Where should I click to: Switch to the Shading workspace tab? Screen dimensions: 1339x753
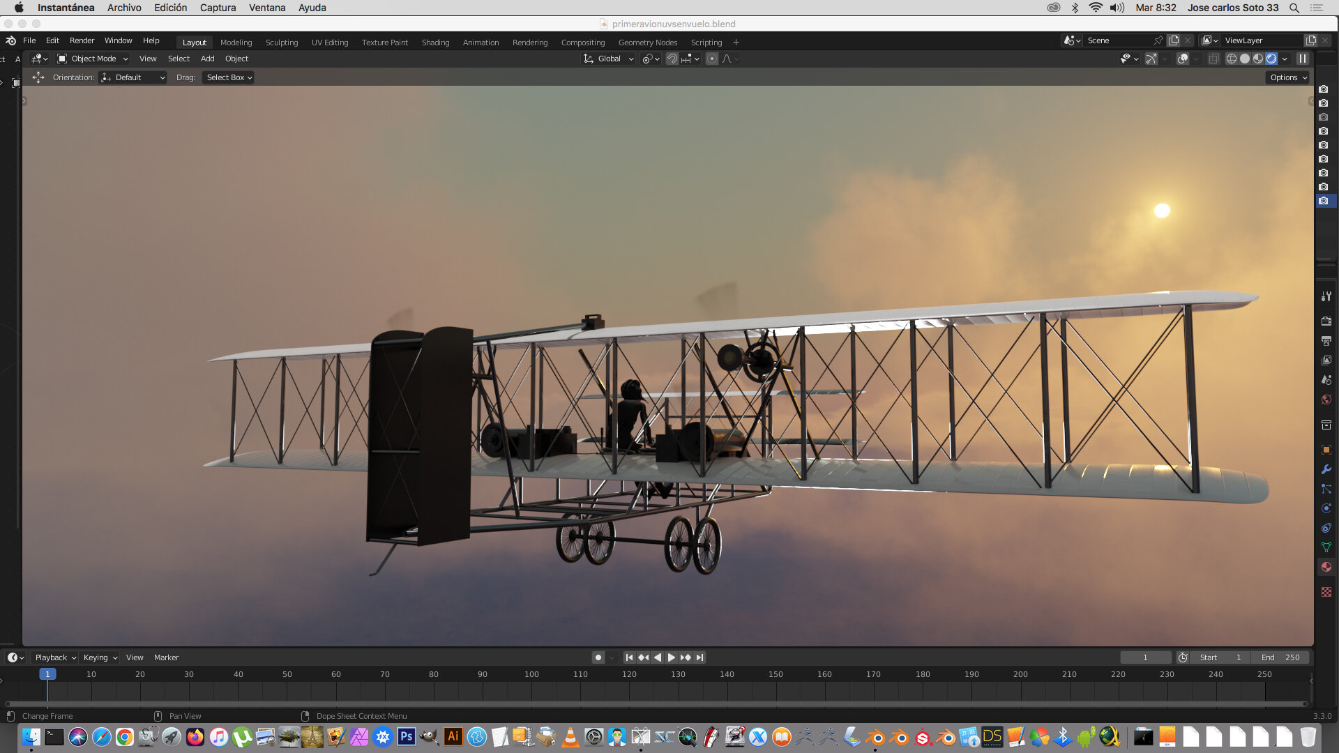435,43
